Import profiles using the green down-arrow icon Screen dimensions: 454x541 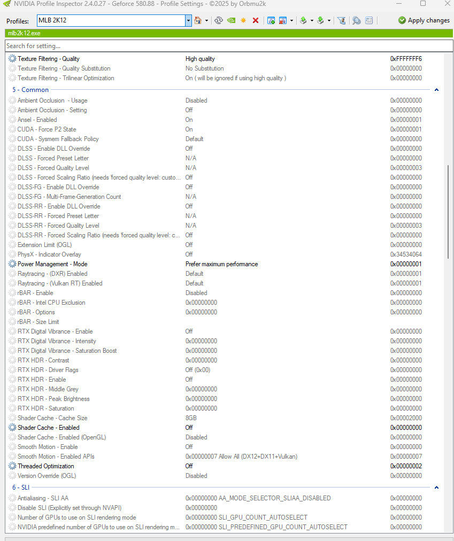click(x=320, y=20)
